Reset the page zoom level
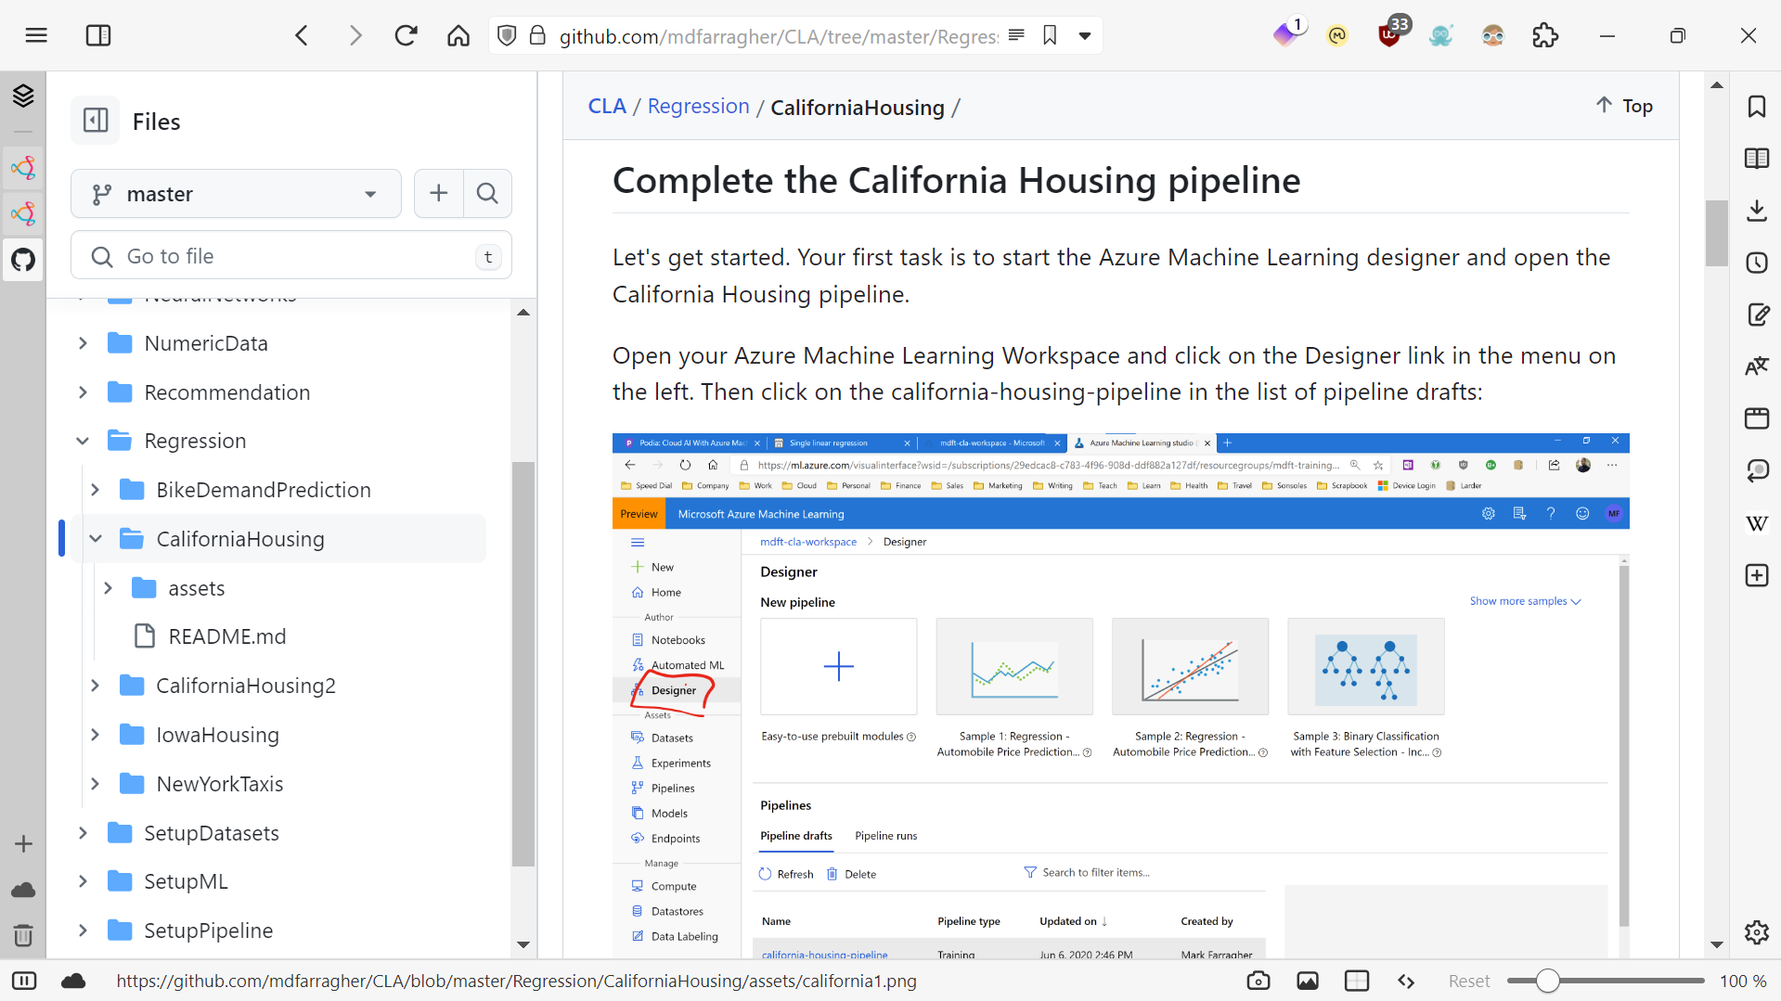Screen dimensions: 1781x1001 1468,981
